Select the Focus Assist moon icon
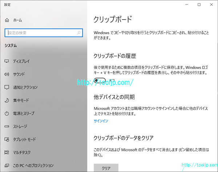218x172 pixels. pyautogui.click(x=7, y=101)
